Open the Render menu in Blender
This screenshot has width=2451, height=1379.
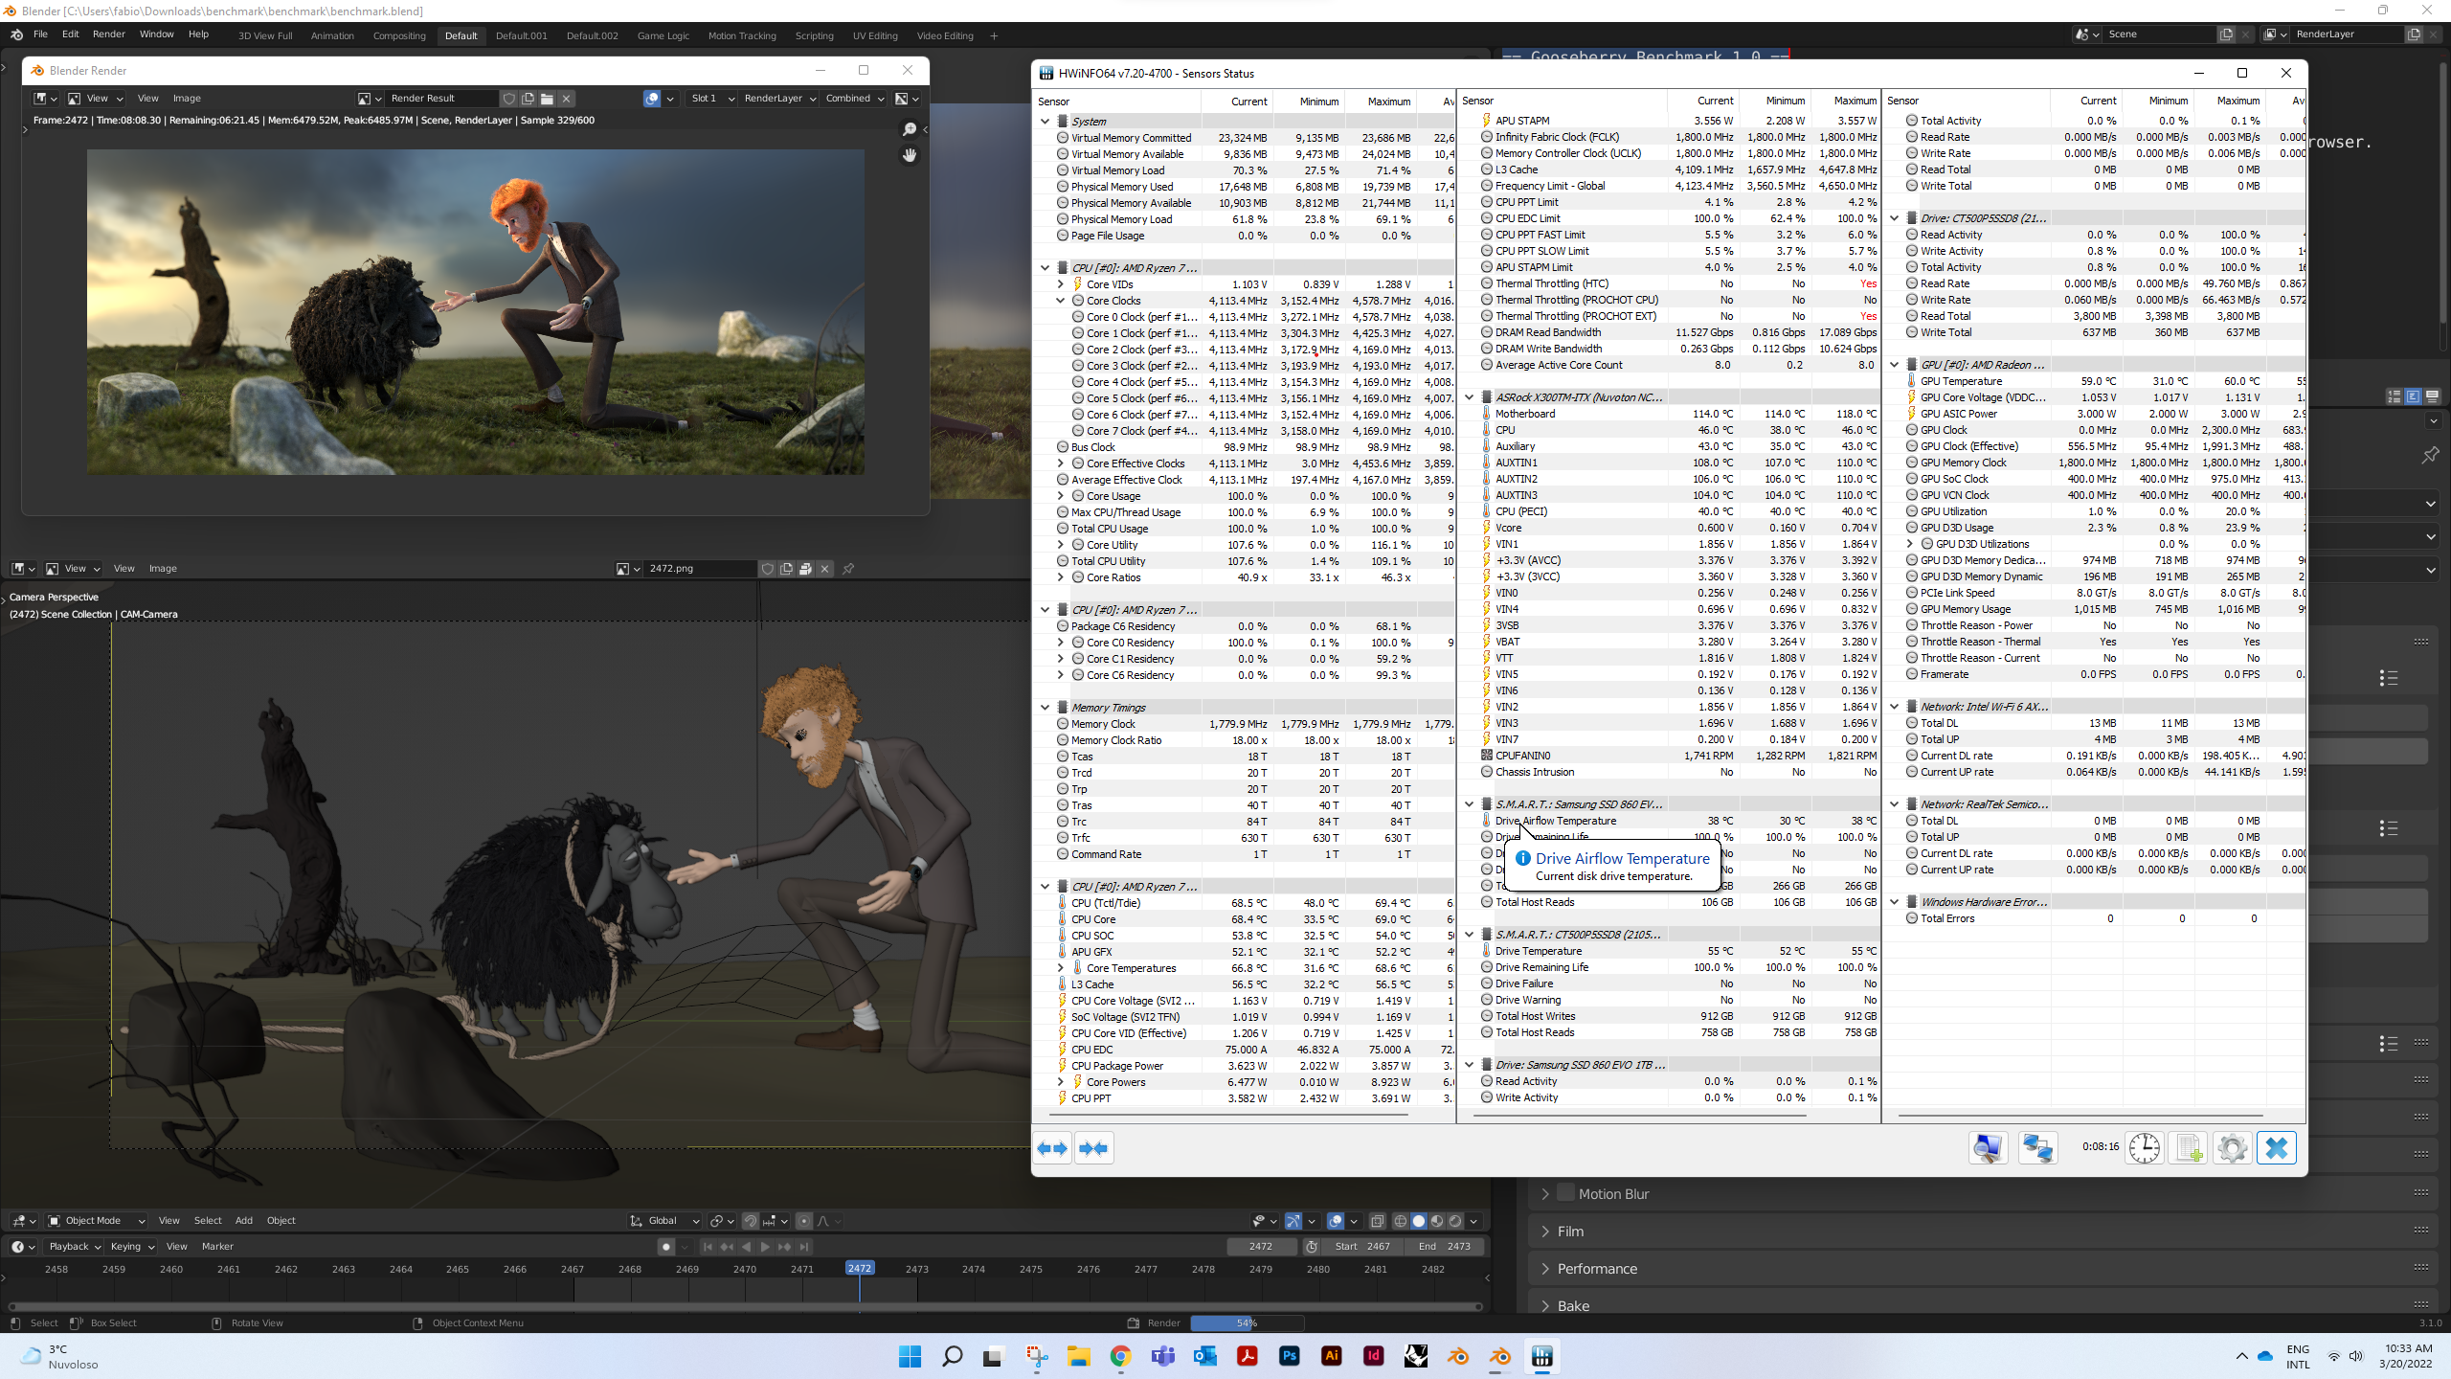(108, 34)
